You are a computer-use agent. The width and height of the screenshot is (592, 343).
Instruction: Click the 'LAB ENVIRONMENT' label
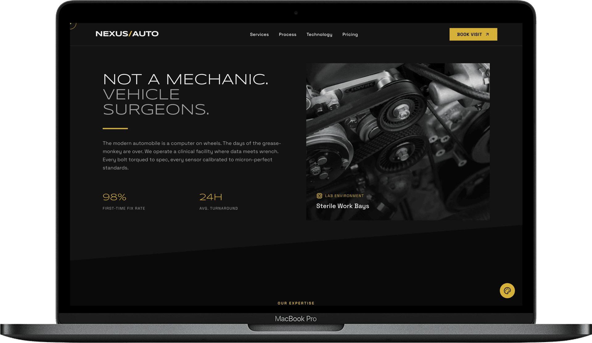click(x=344, y=196)
